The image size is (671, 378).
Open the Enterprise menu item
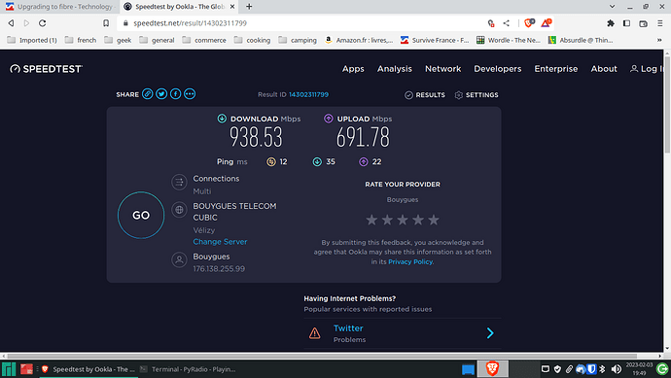tap(556, 69)
